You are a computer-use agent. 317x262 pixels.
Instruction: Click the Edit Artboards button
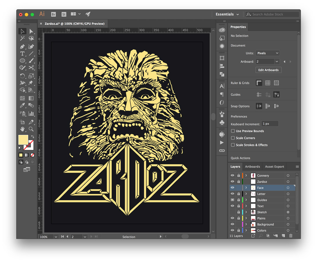point(269,70)
